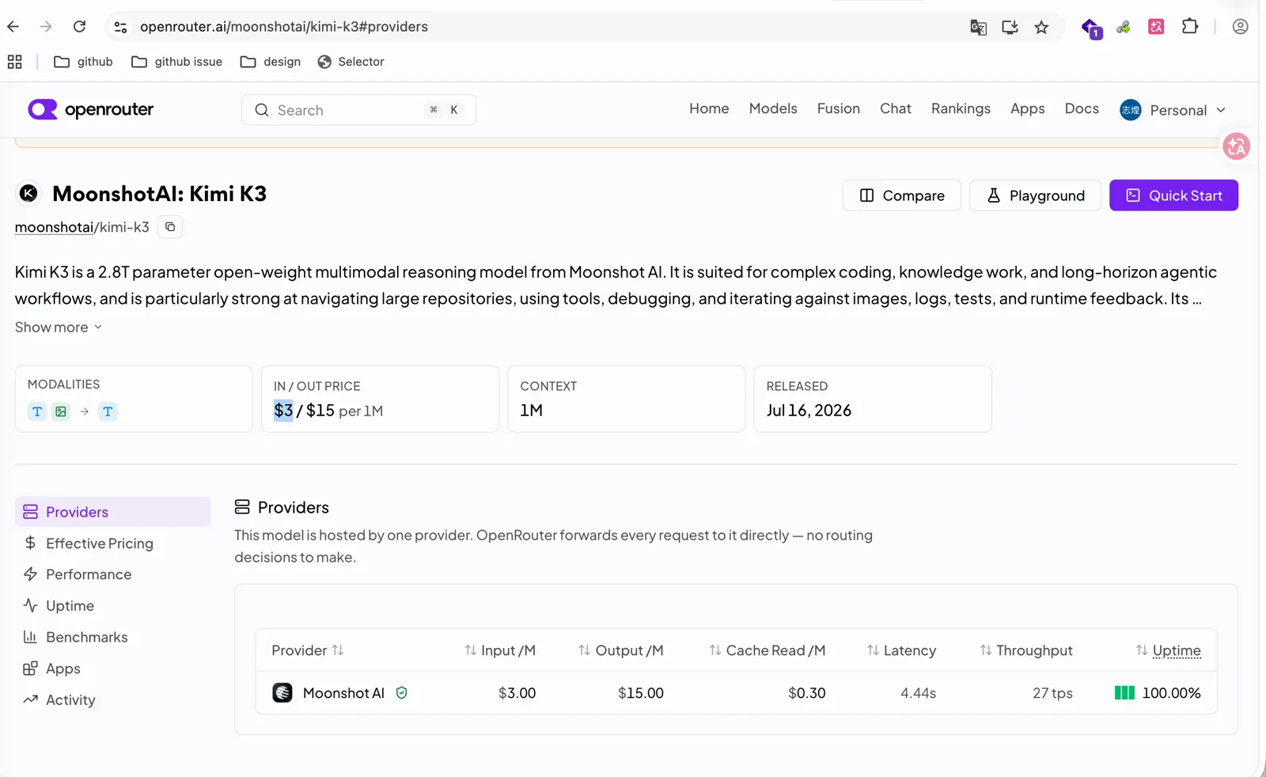
Task: Click the Quick Start button
Action: (1173, 195)
